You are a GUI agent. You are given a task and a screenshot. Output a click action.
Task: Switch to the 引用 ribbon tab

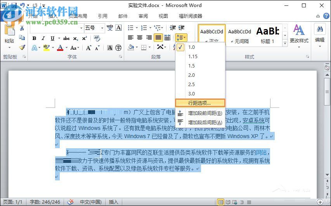coord(103,16)
